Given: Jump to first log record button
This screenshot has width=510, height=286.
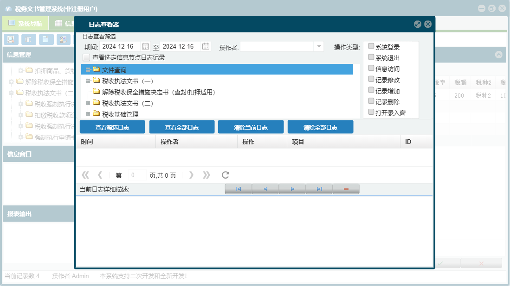Looking at the screenshot, I should tap(238, 189).
